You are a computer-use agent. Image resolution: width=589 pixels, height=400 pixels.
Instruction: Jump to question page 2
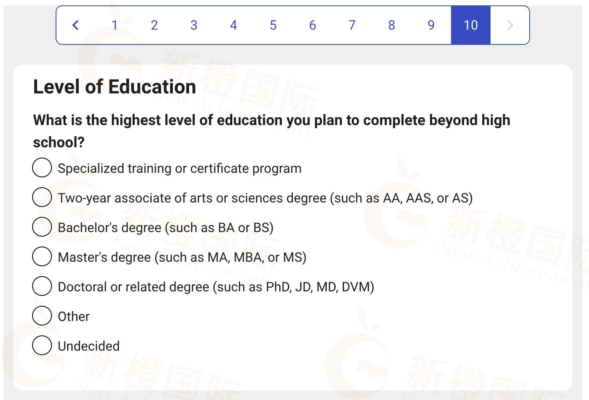pyautogui.click(x=154, y=25)
